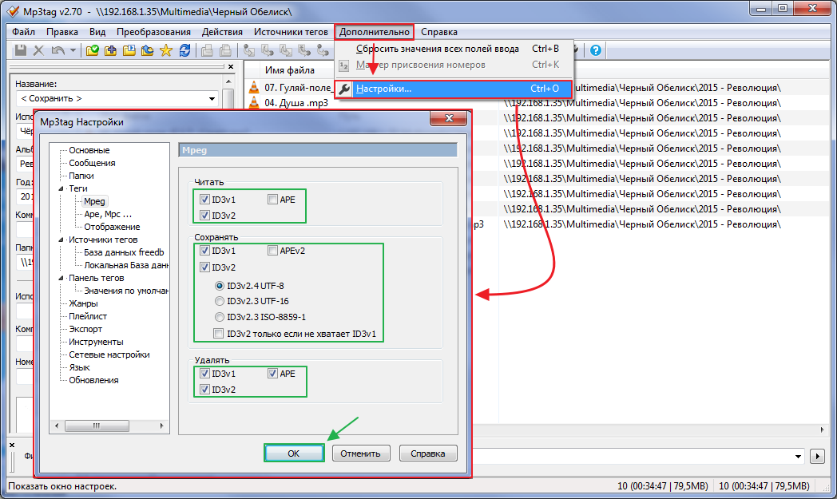The height and width of the screenshot is (499, 837).
Task: Select ID3v2.4 UTF-8 radio button
Action: tap(220, 286)
